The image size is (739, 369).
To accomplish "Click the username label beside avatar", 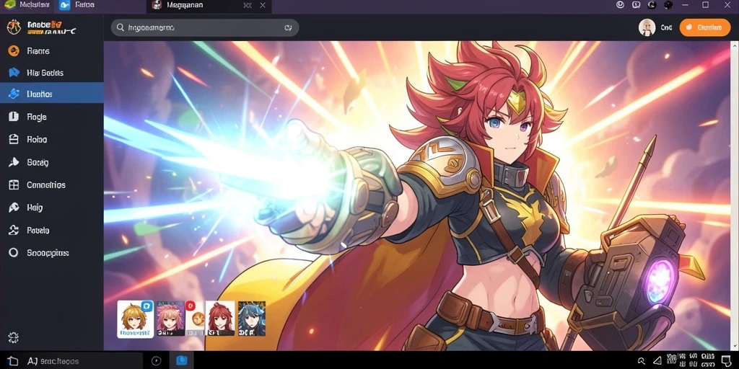I will pos(666,28).
